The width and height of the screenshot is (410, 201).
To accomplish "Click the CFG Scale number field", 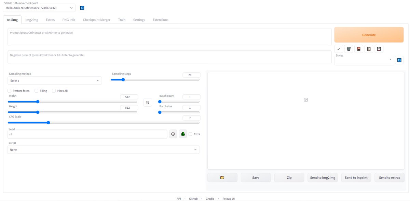I will (x=191, y=118).
